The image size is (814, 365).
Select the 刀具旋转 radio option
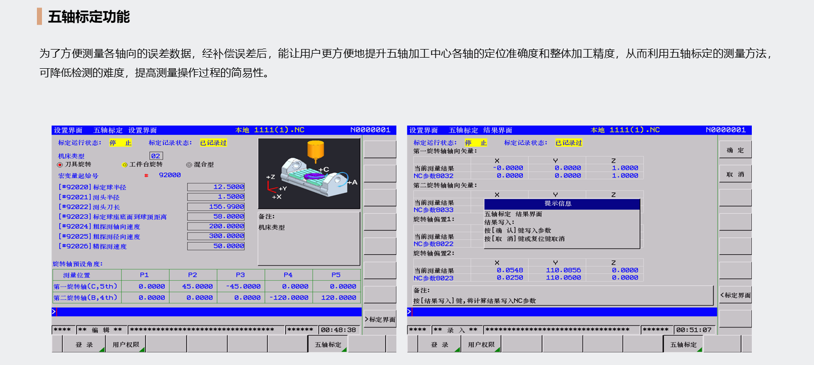[x=60, y=165]
